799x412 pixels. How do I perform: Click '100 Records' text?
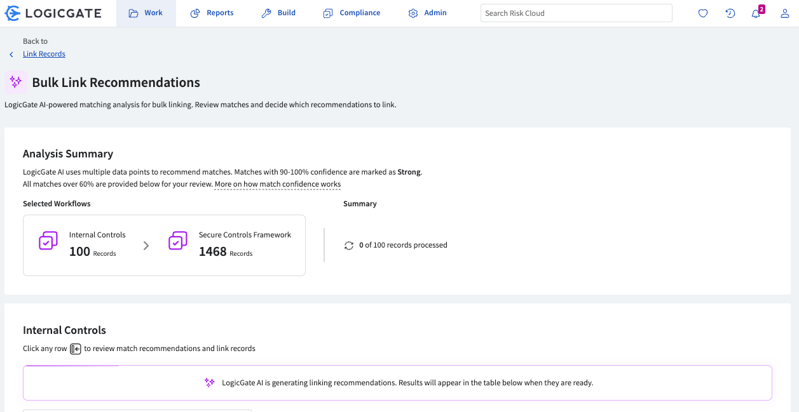pos(93,252)
